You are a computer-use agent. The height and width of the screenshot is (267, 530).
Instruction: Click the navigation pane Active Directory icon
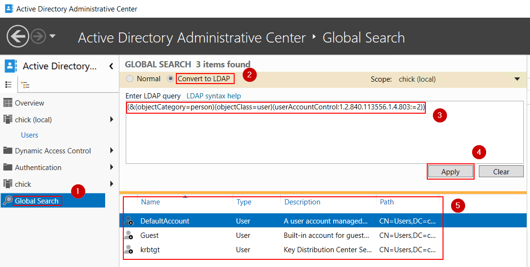tap(11, 66)
